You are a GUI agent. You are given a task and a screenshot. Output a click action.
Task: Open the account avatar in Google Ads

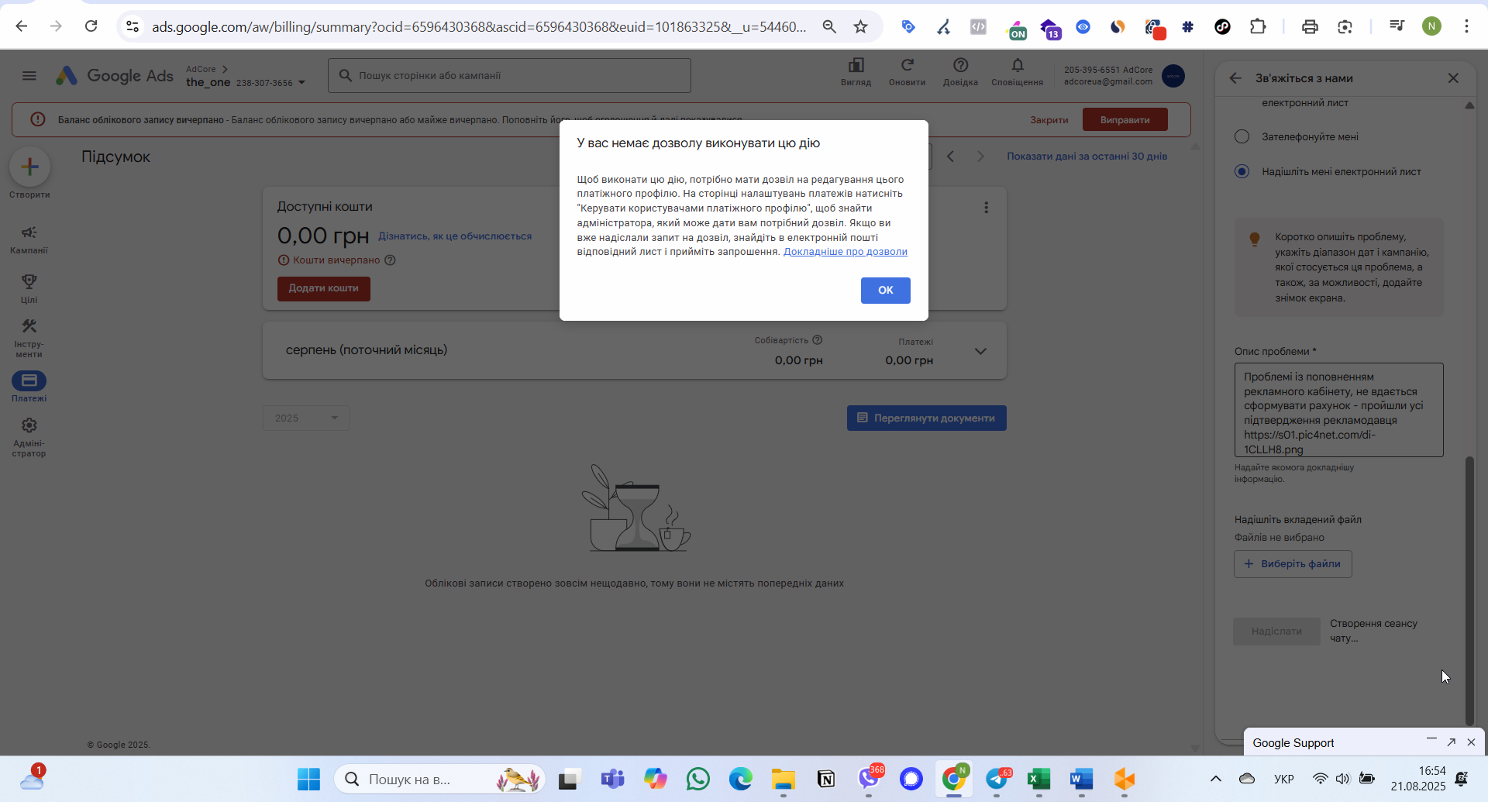[1173, 76]
